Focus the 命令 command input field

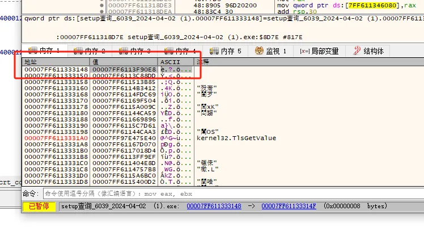pos(234,194)
